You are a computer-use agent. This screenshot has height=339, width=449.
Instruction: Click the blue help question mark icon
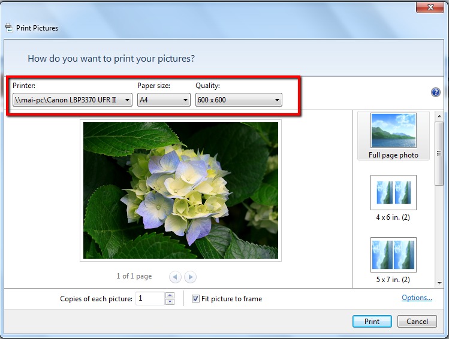click(x=436, y=92)
